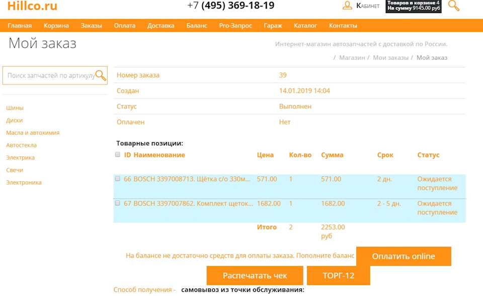Open the Pro-Запрос menu item
483x296 pixels.
(x=235, y=25)
